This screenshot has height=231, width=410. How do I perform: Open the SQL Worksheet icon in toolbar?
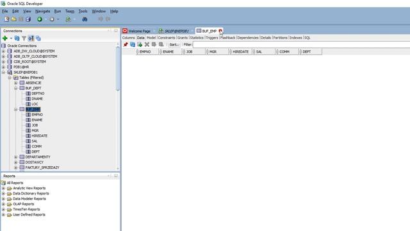[69, 19]
